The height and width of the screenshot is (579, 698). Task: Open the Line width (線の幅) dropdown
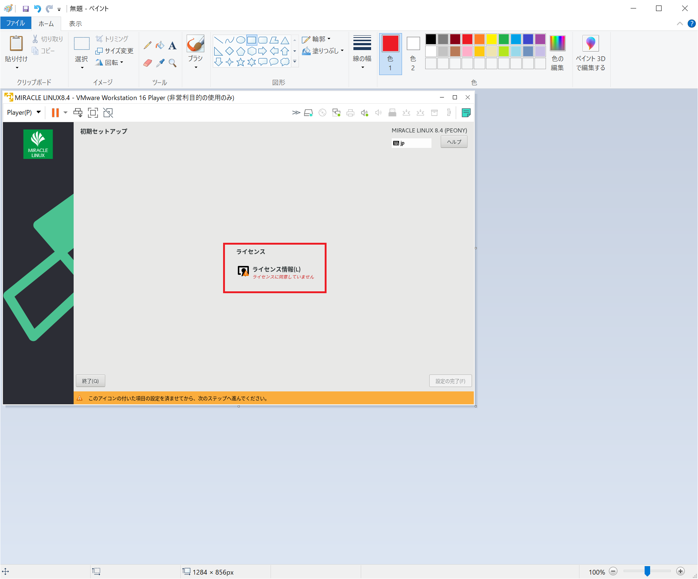(362, 53)
